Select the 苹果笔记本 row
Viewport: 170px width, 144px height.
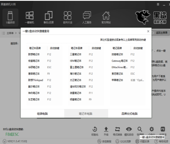[128, 80]
